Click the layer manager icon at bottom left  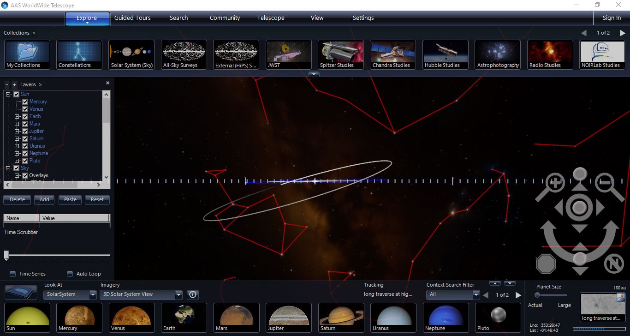coord(21,292)
